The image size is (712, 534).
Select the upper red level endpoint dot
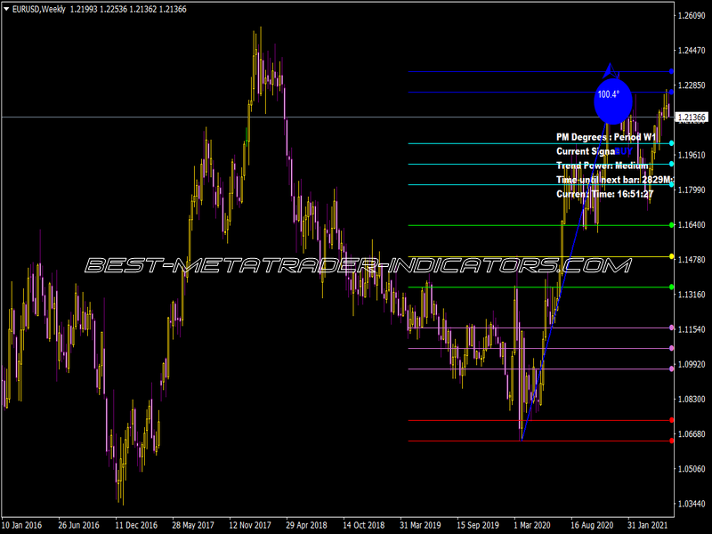click(672, 420)
